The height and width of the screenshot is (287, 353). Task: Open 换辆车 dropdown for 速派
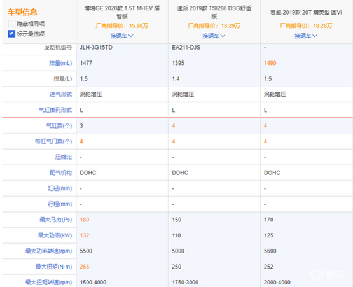214,36
